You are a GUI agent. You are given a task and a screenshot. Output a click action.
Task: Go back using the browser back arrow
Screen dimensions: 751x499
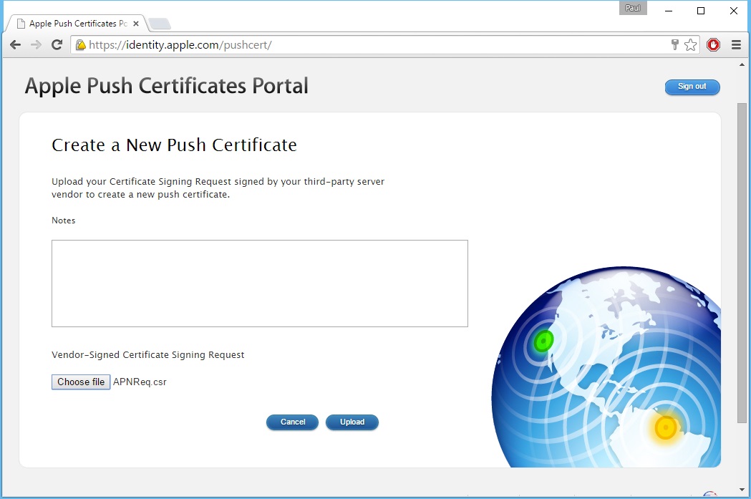(15, 45)
